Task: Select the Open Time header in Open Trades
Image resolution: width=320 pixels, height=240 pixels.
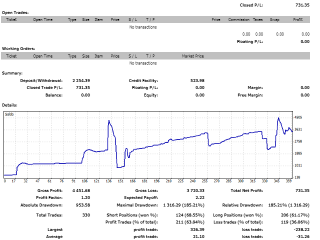Action: 42,19
